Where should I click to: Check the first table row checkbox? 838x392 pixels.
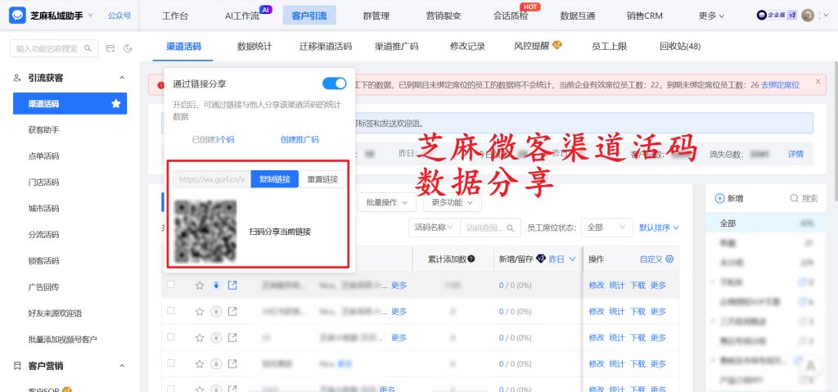point(170,285)
